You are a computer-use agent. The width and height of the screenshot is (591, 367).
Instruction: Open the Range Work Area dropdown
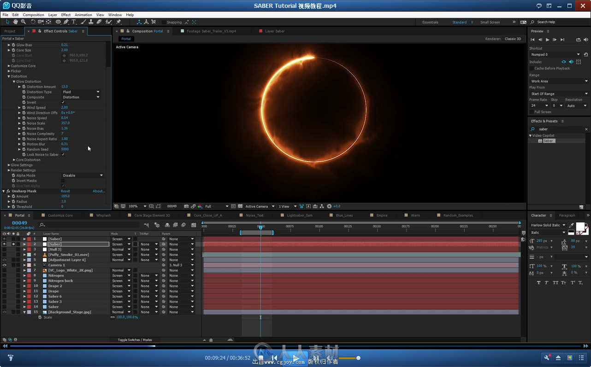coord(559,81)
